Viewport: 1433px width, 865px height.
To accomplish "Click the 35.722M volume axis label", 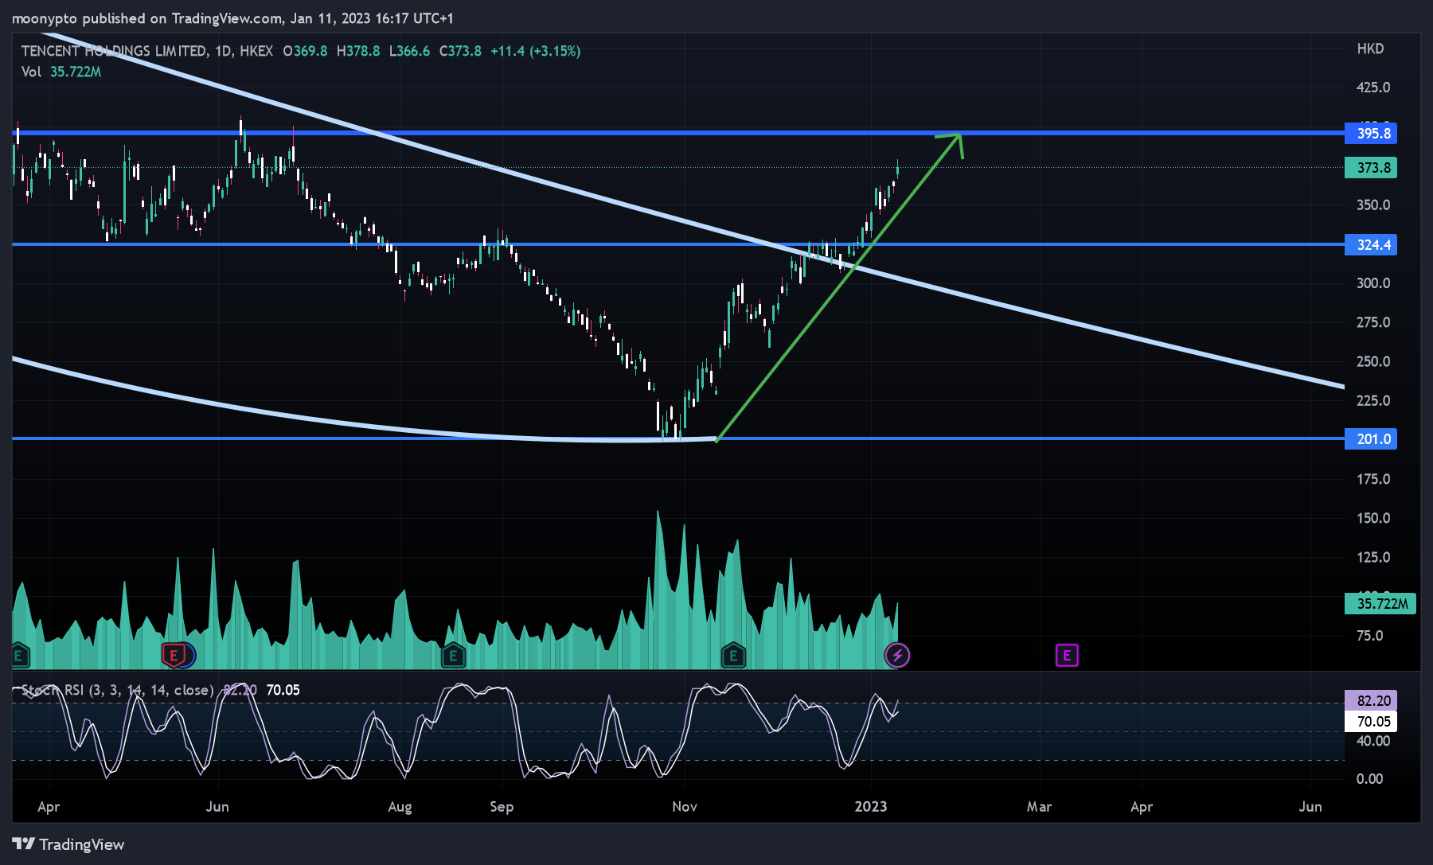I will pyautogui.click(x=1380, y=604).
